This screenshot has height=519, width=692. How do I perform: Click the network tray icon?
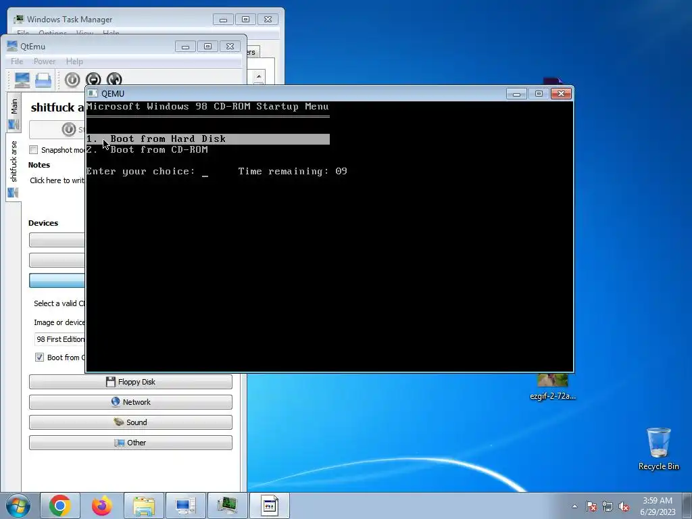(608, 506)
